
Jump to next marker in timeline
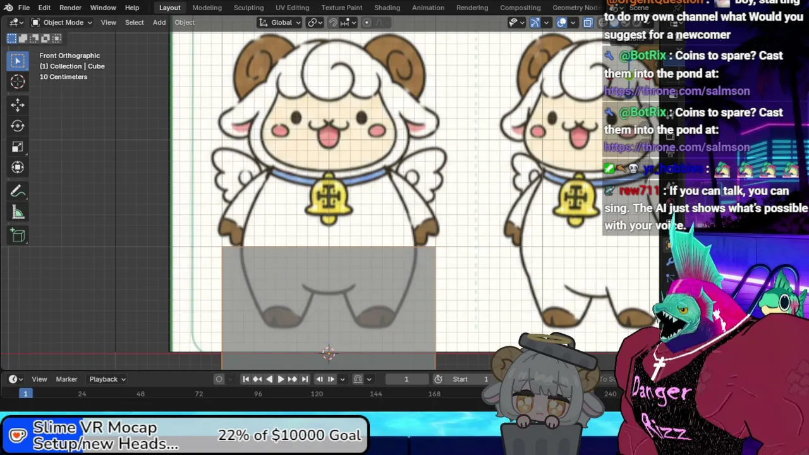(331, 379)
